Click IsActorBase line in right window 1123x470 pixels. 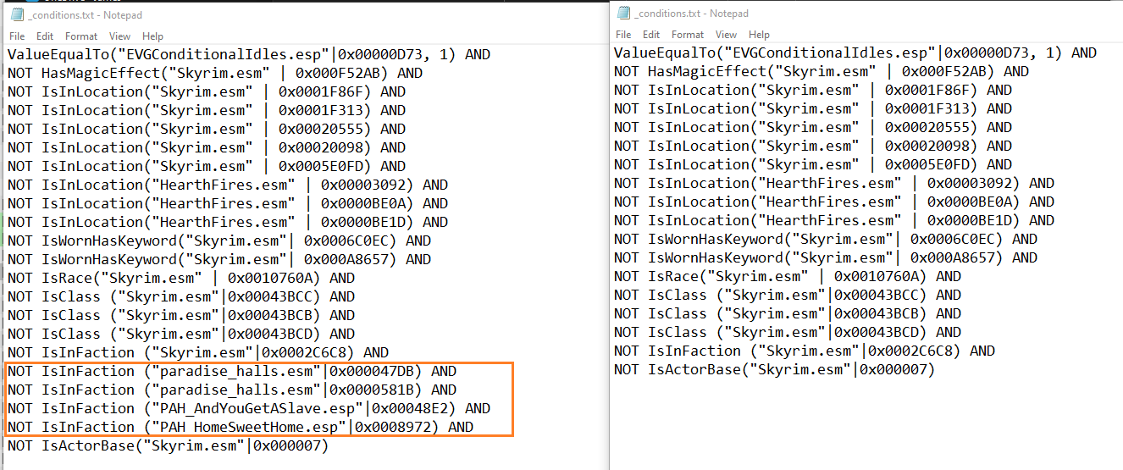pos(774,369)
